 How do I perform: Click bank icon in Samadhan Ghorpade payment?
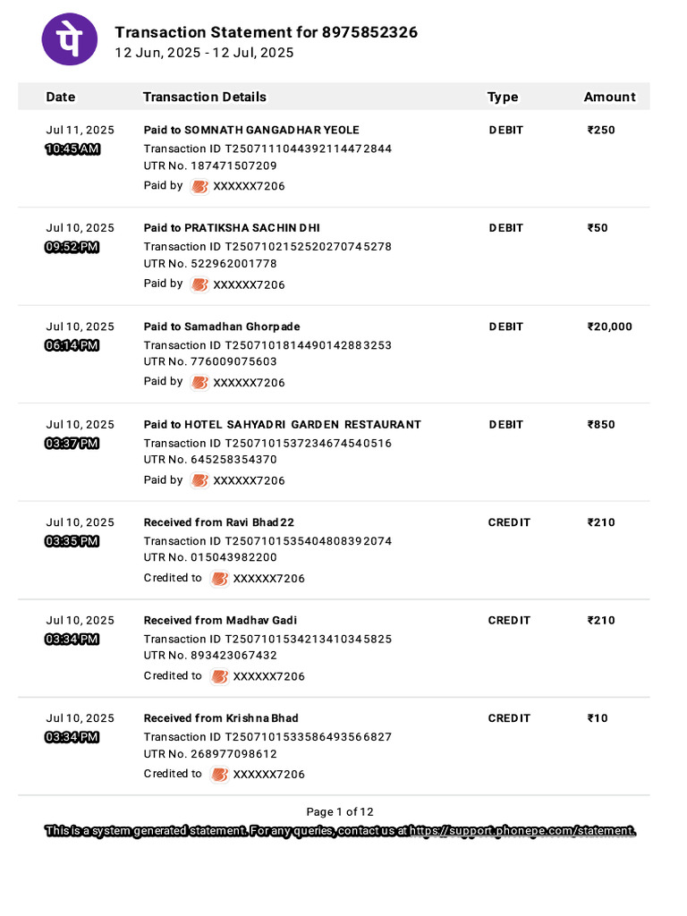[x=199, y=383]
